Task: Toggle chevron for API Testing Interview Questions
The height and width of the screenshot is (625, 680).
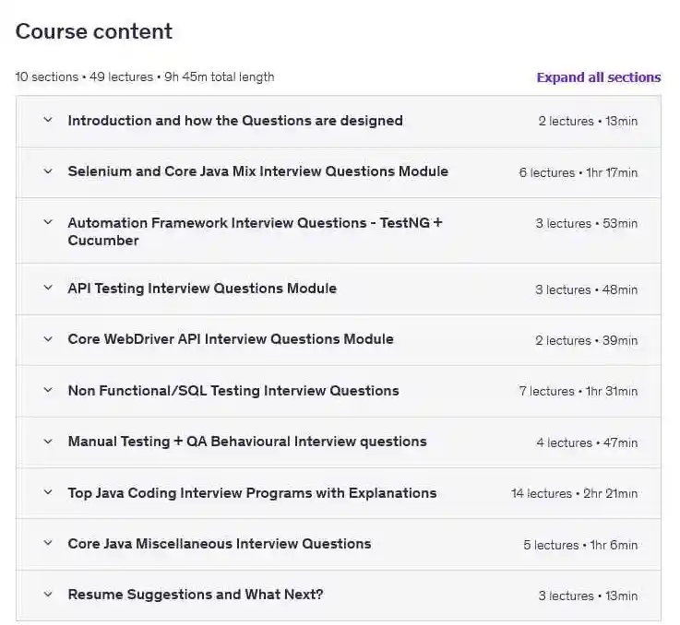Action: point(48,289)
